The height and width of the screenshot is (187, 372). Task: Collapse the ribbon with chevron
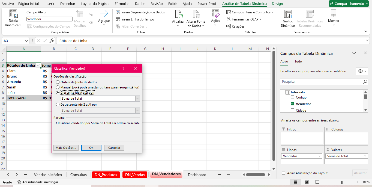coord(366,31)
